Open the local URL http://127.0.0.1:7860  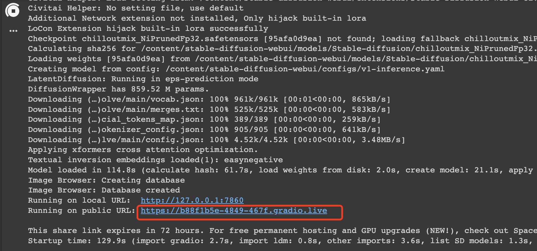point(192,200)
